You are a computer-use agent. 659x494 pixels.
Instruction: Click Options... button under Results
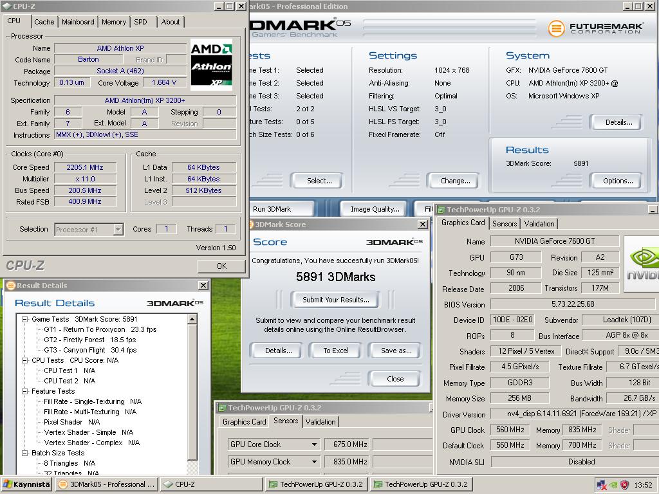click(618, 181)
